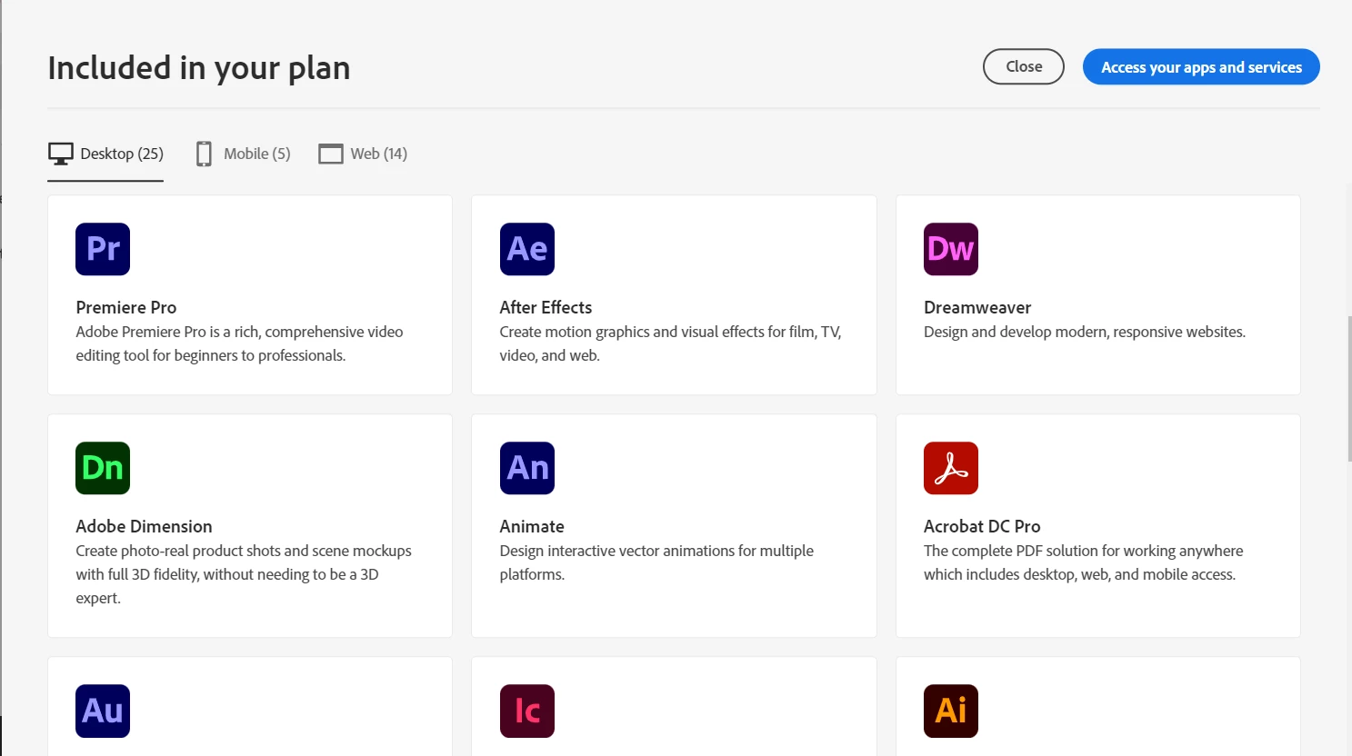Image resolution: width=1352 pixels, height=756 pixels.
Task: Click the Audition Au icon
Action: pyautogui.click(x=103, y=711)
